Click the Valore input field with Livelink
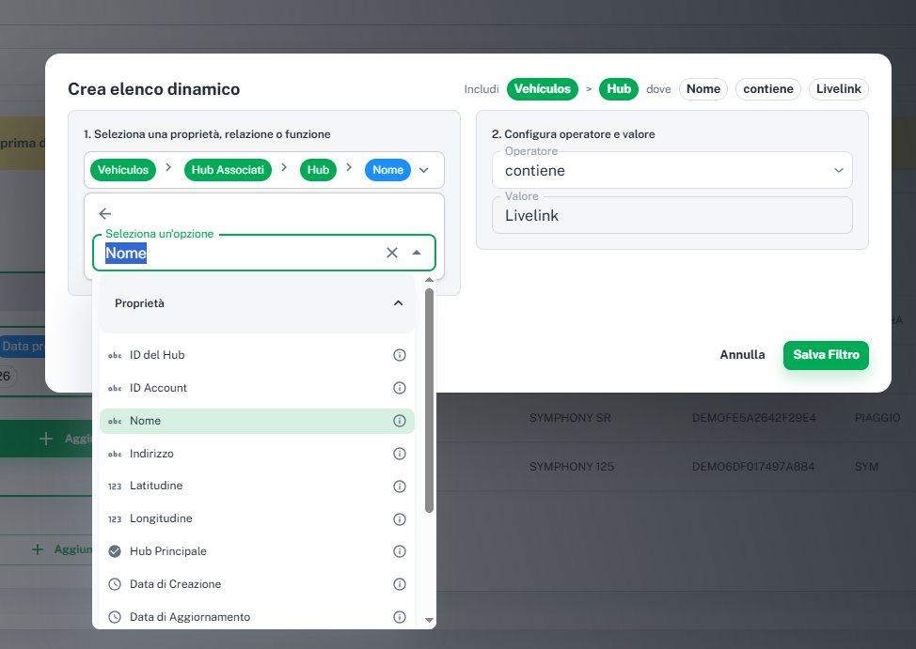The width and height of the screenshot is (916, 649). (671, 215)
